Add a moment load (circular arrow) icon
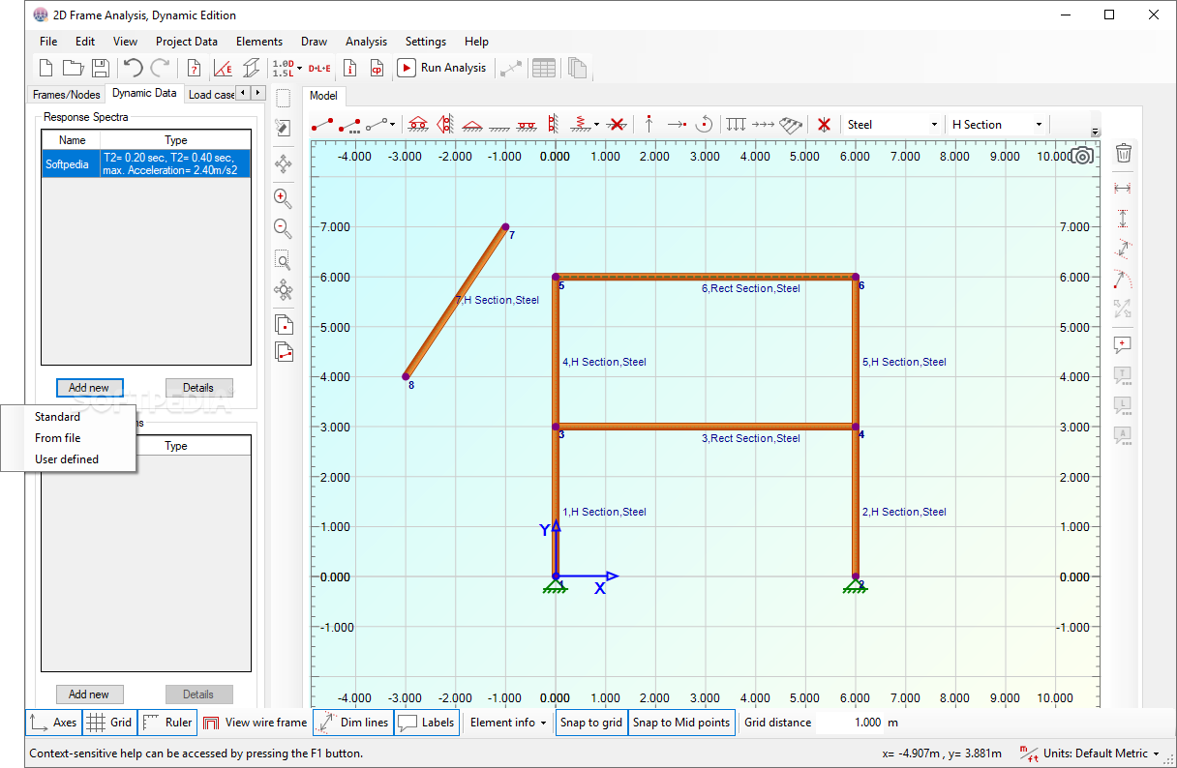1177x768 pixels. pyautogui.click(x=705, y=125)
